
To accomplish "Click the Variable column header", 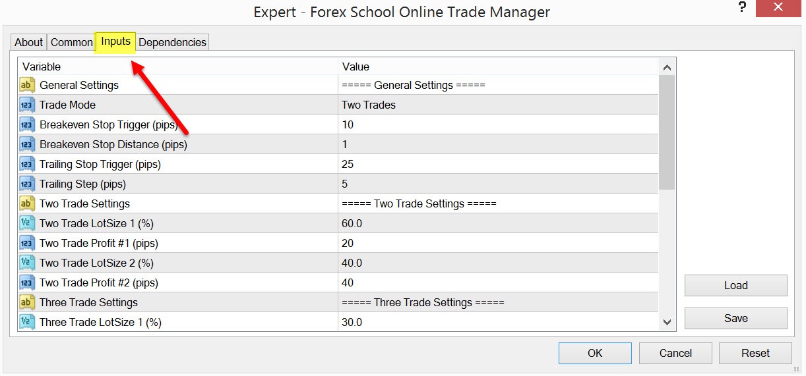I will (178, 67).
